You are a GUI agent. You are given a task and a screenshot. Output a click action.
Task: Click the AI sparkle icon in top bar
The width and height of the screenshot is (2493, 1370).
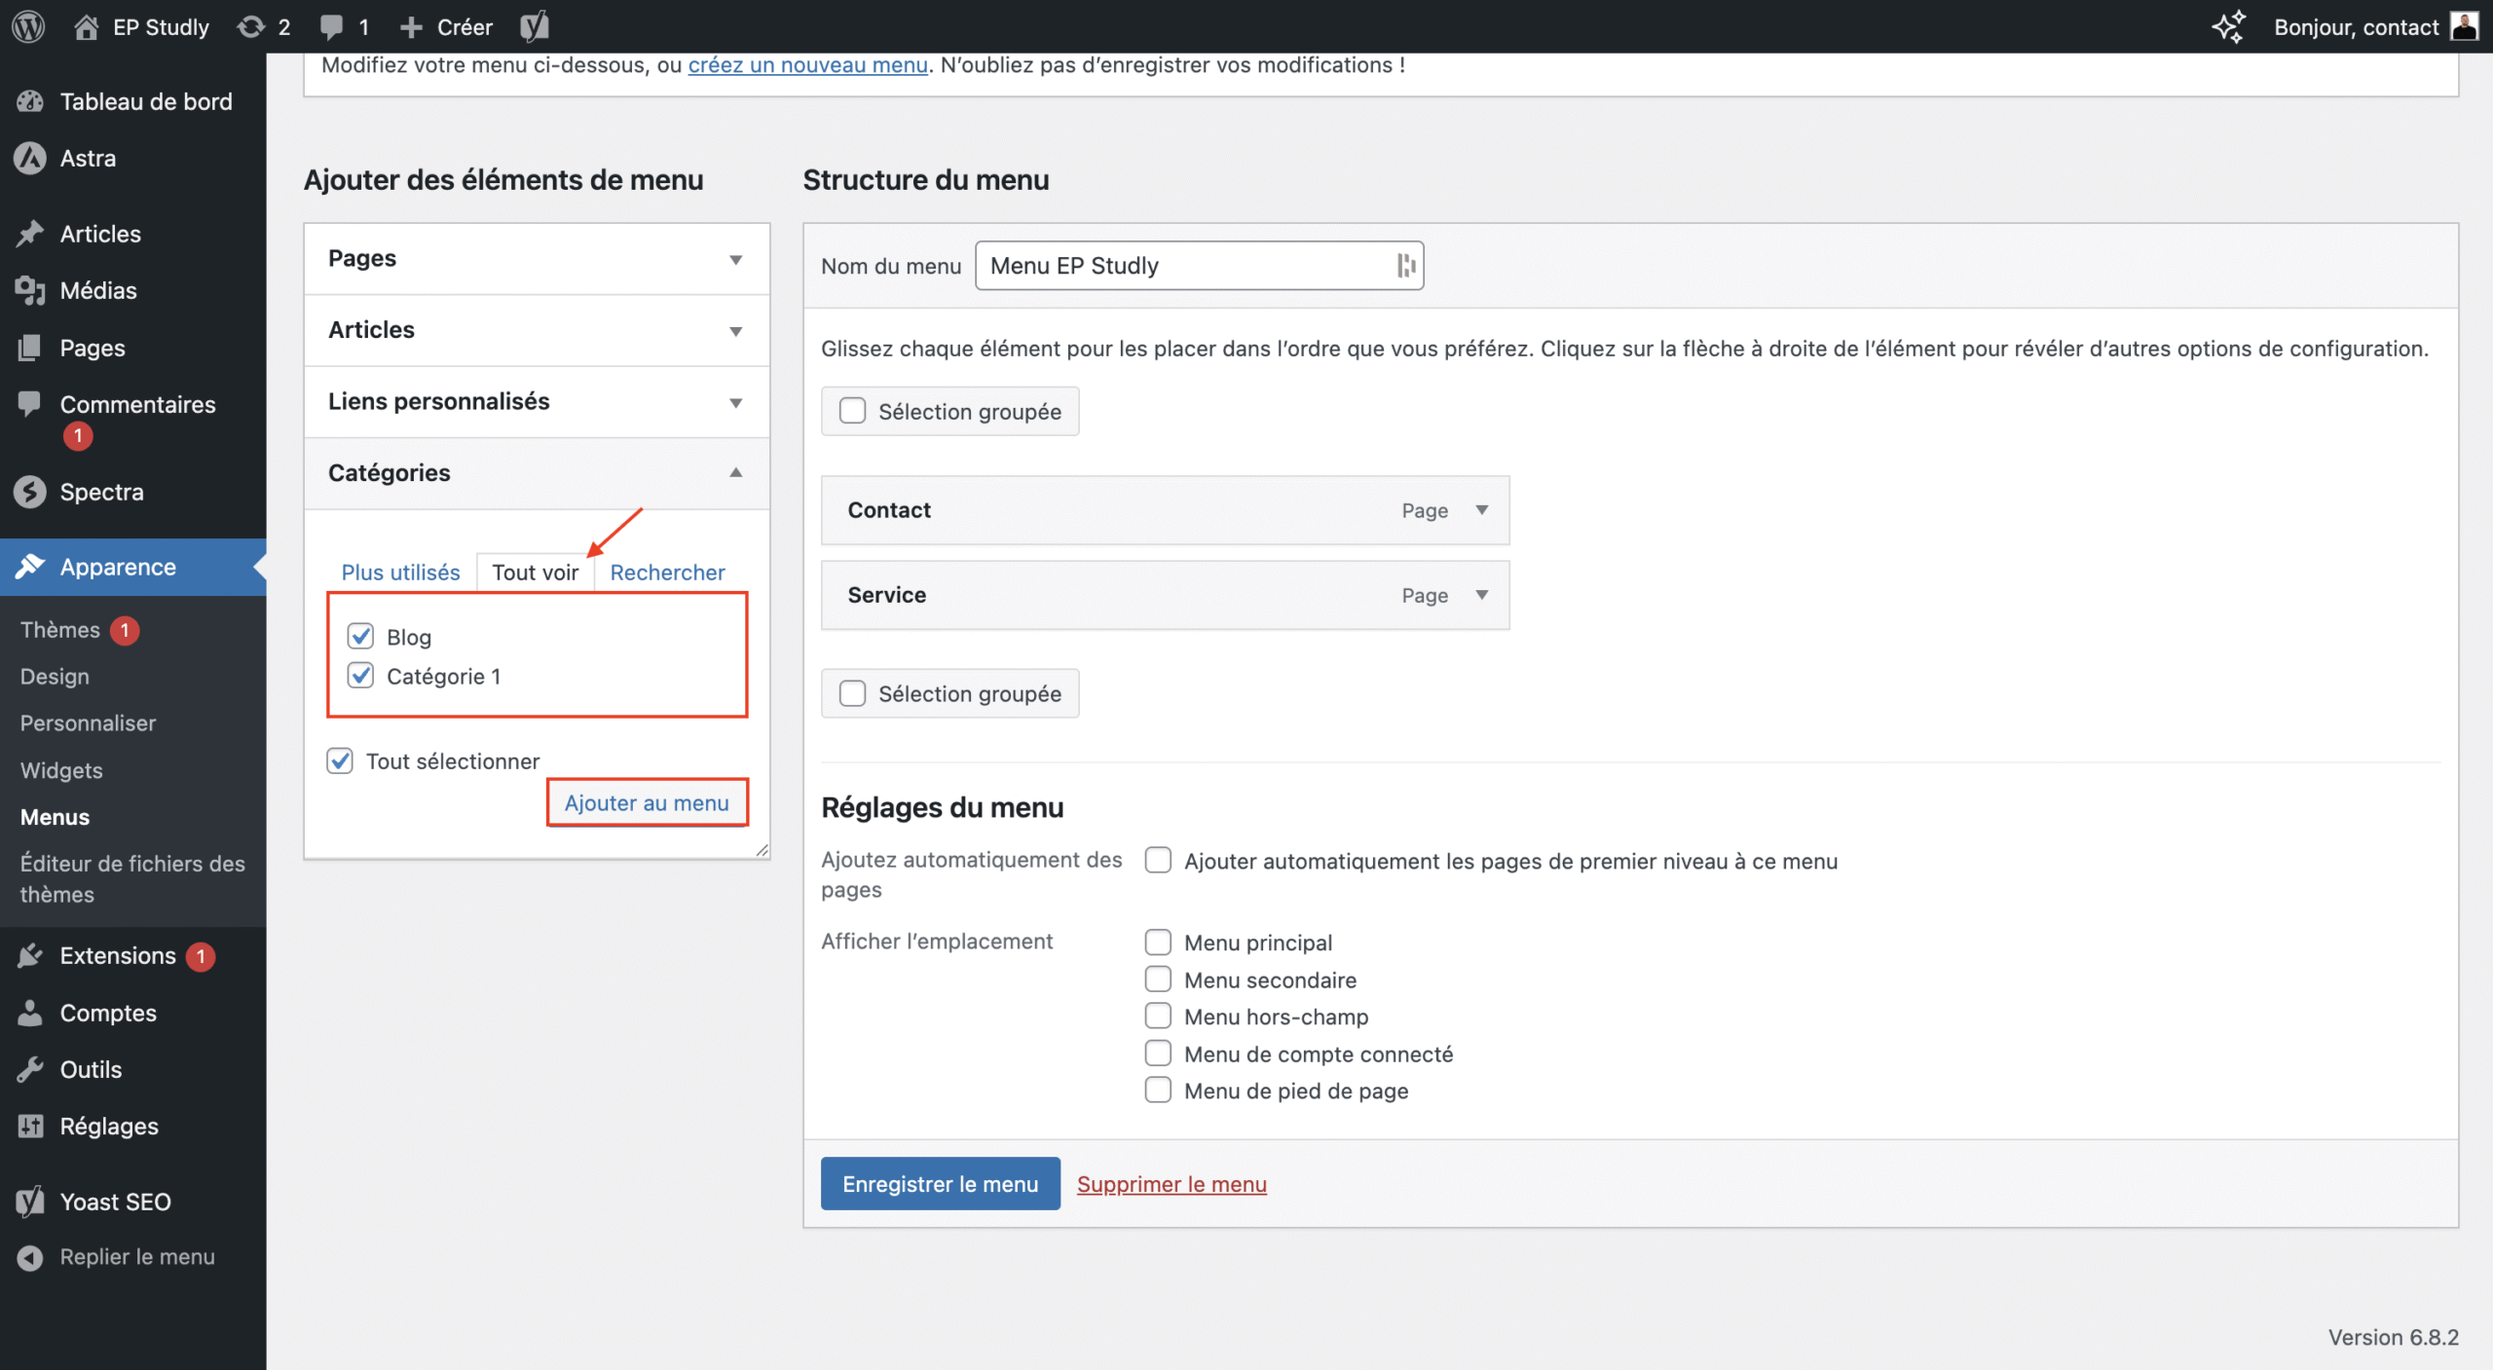tap(2228, 26)
